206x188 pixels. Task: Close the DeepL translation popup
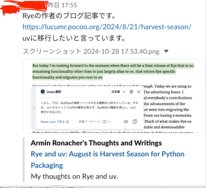(139, 92)
